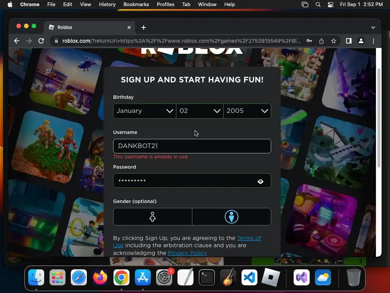Go forward with the forward arrow

(29, 41)
